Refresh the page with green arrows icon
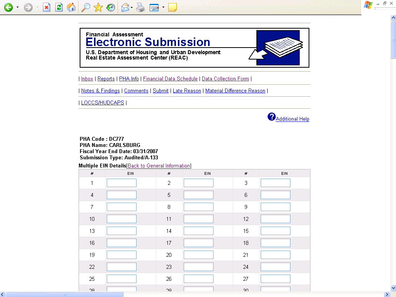Viewport: 396px width, 297px height. pos(59,7)
